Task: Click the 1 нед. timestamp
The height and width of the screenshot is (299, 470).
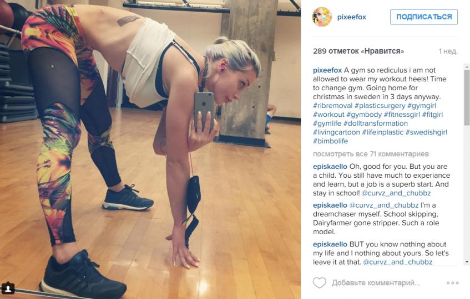Action: 448,51
